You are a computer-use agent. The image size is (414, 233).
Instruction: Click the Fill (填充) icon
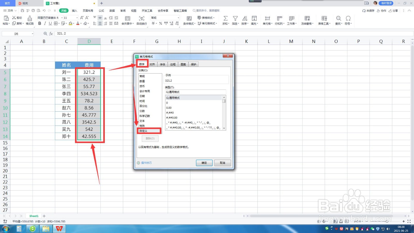click(254, 18)
